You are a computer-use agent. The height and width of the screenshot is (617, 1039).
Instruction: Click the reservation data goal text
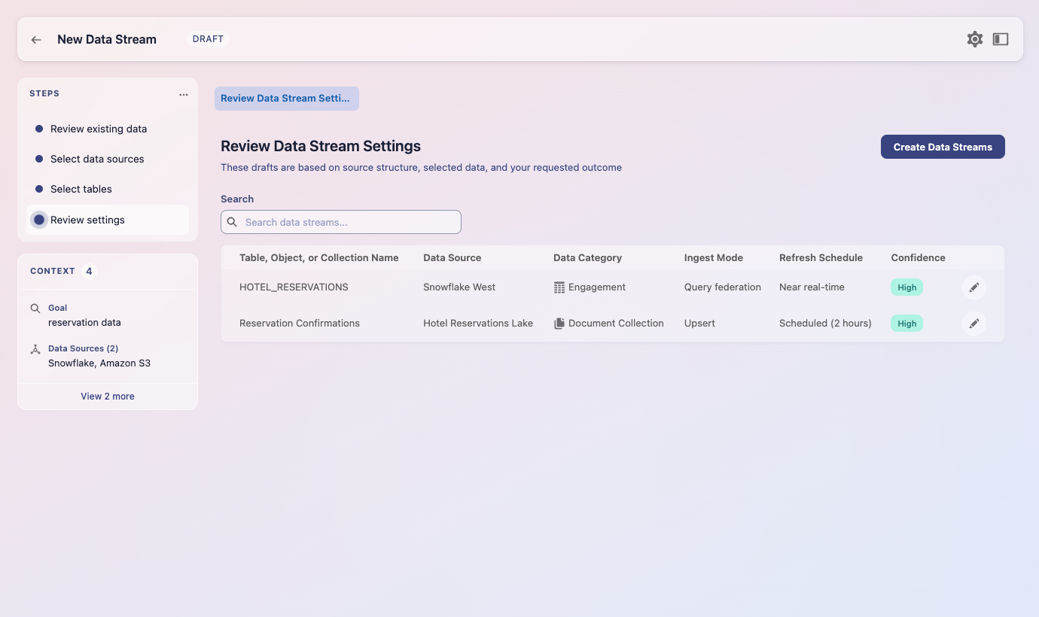(x=84, y=323)
